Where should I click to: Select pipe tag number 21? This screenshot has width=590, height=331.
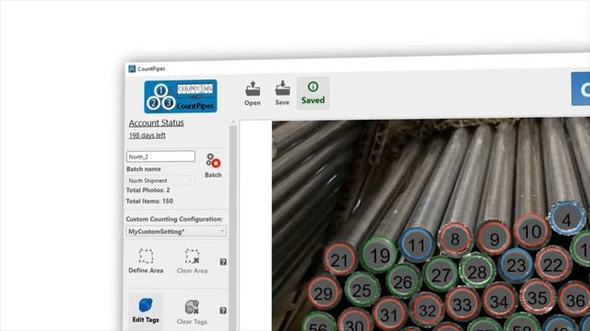click(340, 259)
